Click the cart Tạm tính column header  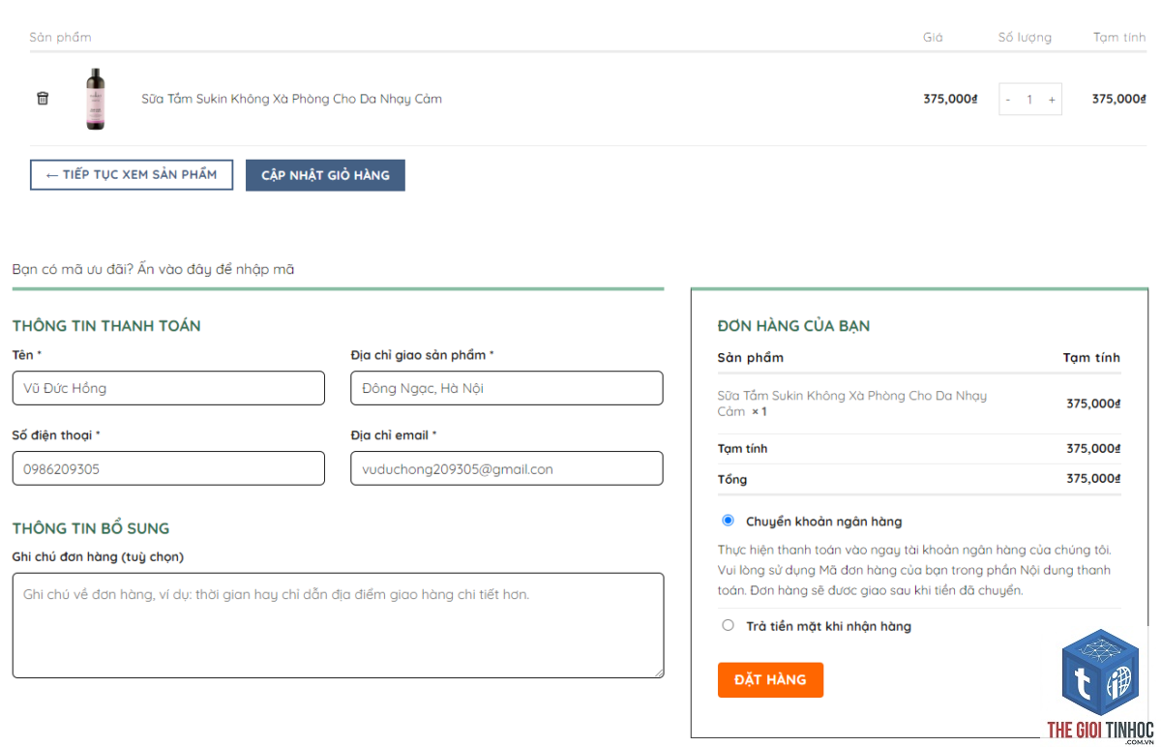[1119, 37]
